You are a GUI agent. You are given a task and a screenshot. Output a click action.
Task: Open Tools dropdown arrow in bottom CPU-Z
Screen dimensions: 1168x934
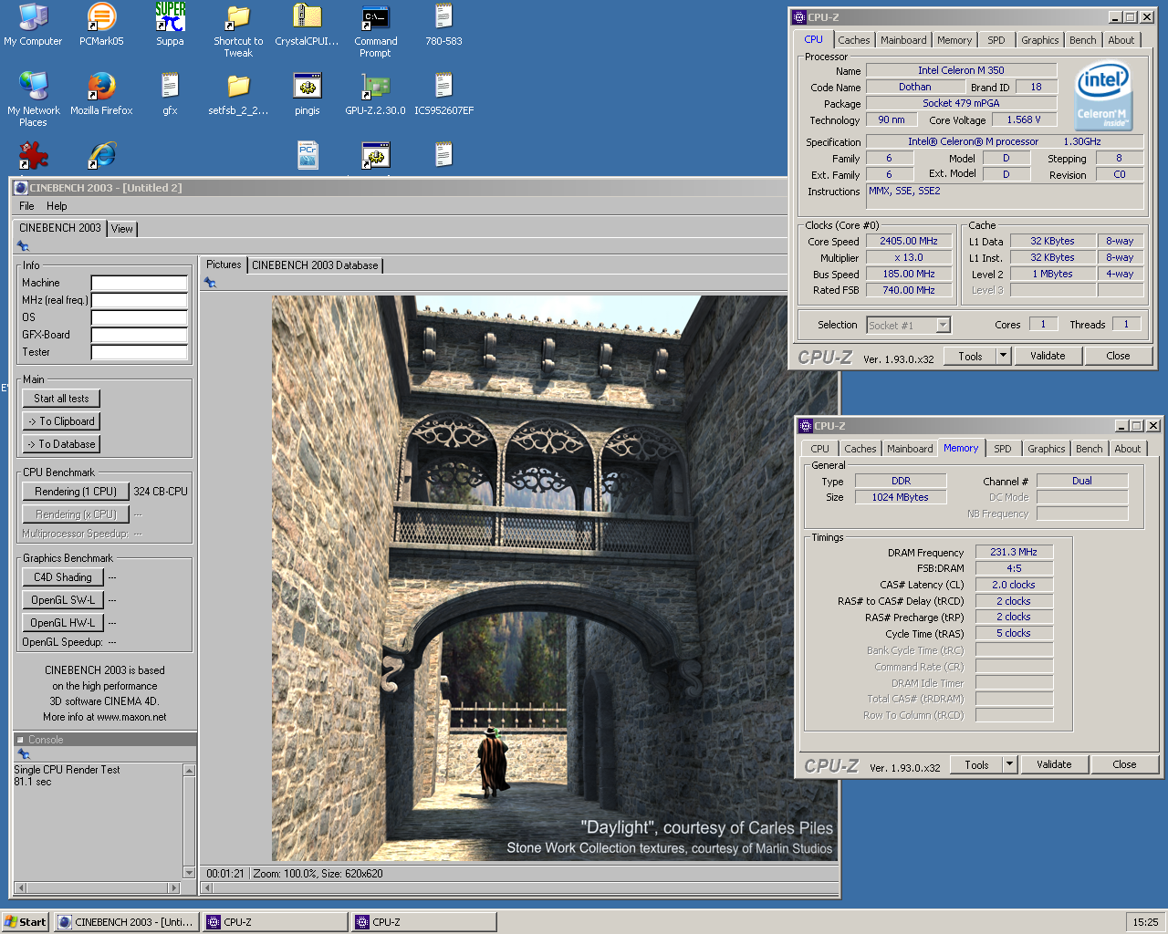click(x=1010, y=764)
